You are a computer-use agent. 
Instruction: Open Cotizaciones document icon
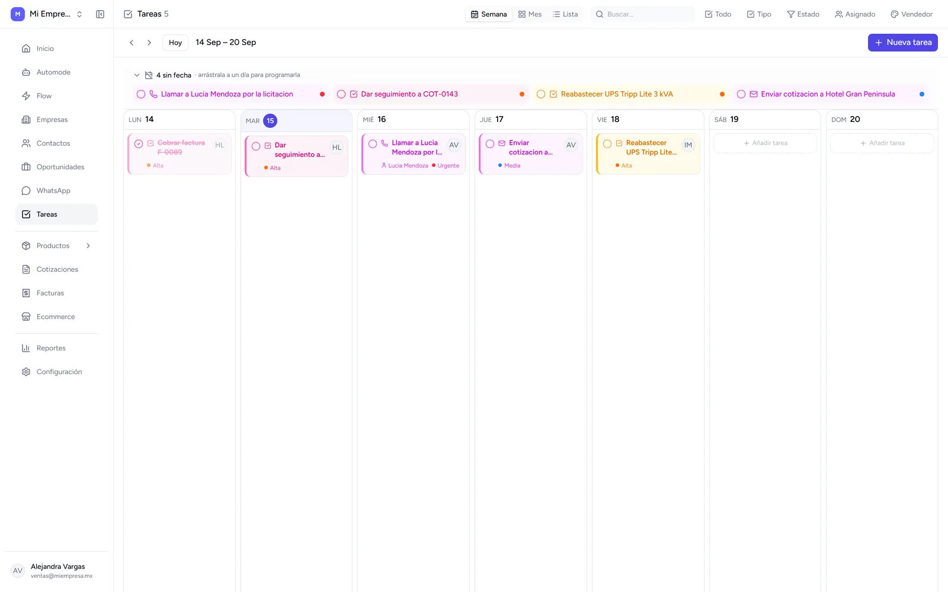(x=26, y=269)
